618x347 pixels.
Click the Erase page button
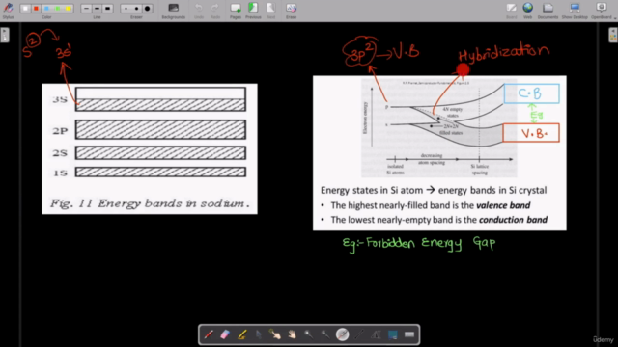click(x=291, y=10)
